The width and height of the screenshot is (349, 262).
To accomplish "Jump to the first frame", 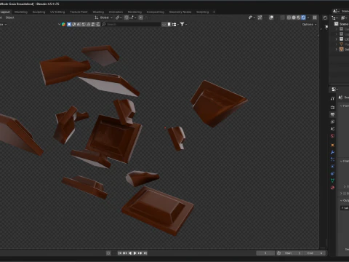I will click(x=120, y=253).
